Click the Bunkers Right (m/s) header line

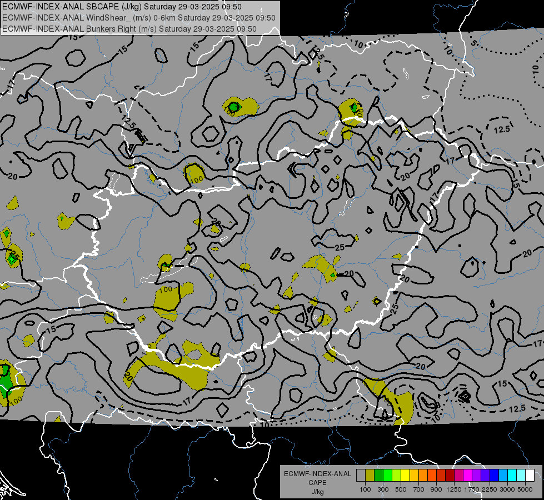(129, 29)
